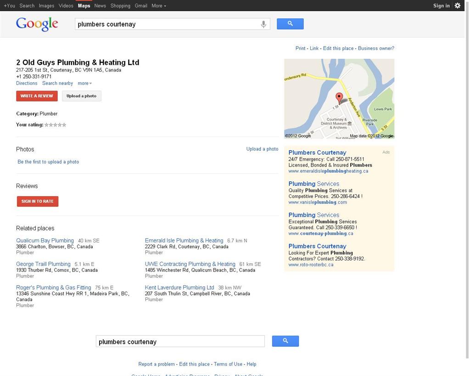Click the top blue search magnifier button
470x376 pixels.
290,24
